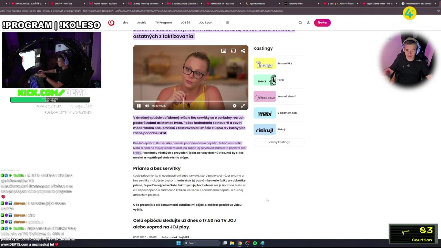Click the Chrome taskbar icon
This screenshot has width=441, height=248.
point(240,243)
